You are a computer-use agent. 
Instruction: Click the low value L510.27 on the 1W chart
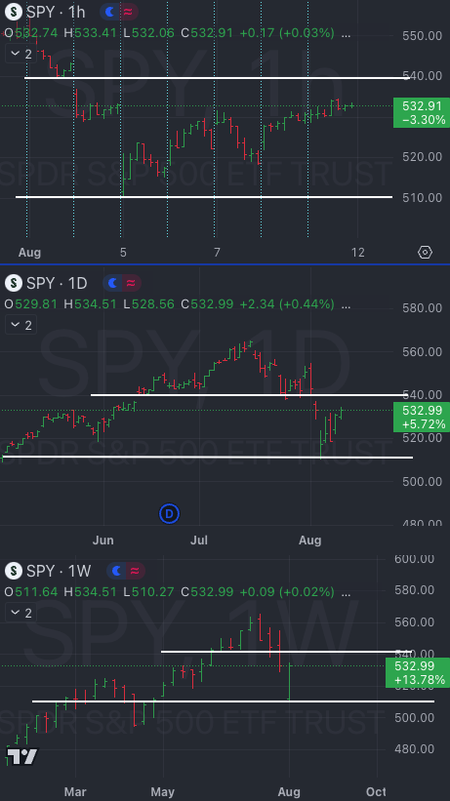tap(149, 591)
